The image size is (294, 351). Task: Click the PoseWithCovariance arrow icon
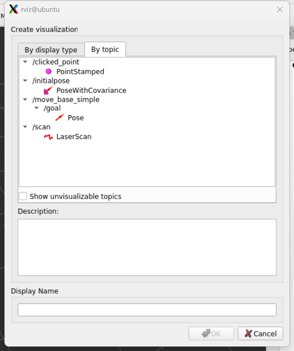(48, 90)
